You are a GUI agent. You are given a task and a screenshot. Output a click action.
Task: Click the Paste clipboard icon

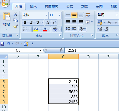(6, 16)
